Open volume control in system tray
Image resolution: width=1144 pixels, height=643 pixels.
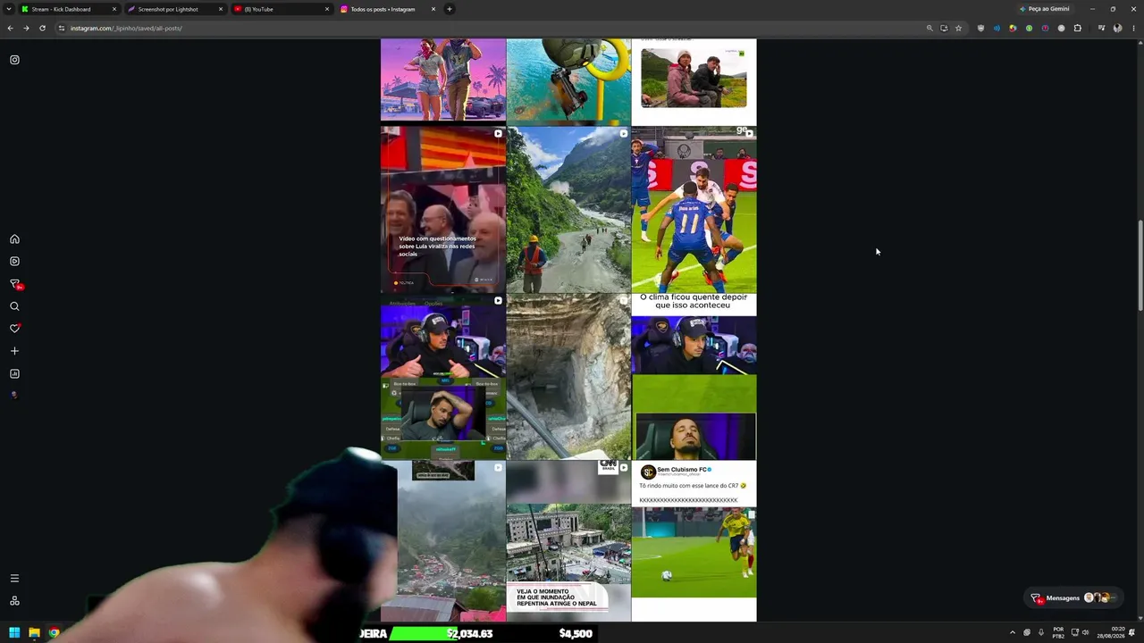[x=1085, y=633]
